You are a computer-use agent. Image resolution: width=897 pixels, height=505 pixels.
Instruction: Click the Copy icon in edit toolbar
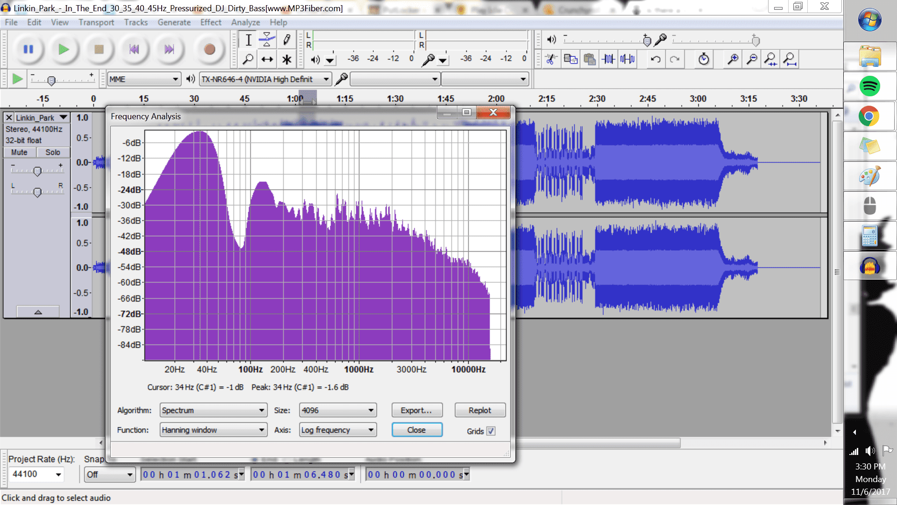coord(570,59)
